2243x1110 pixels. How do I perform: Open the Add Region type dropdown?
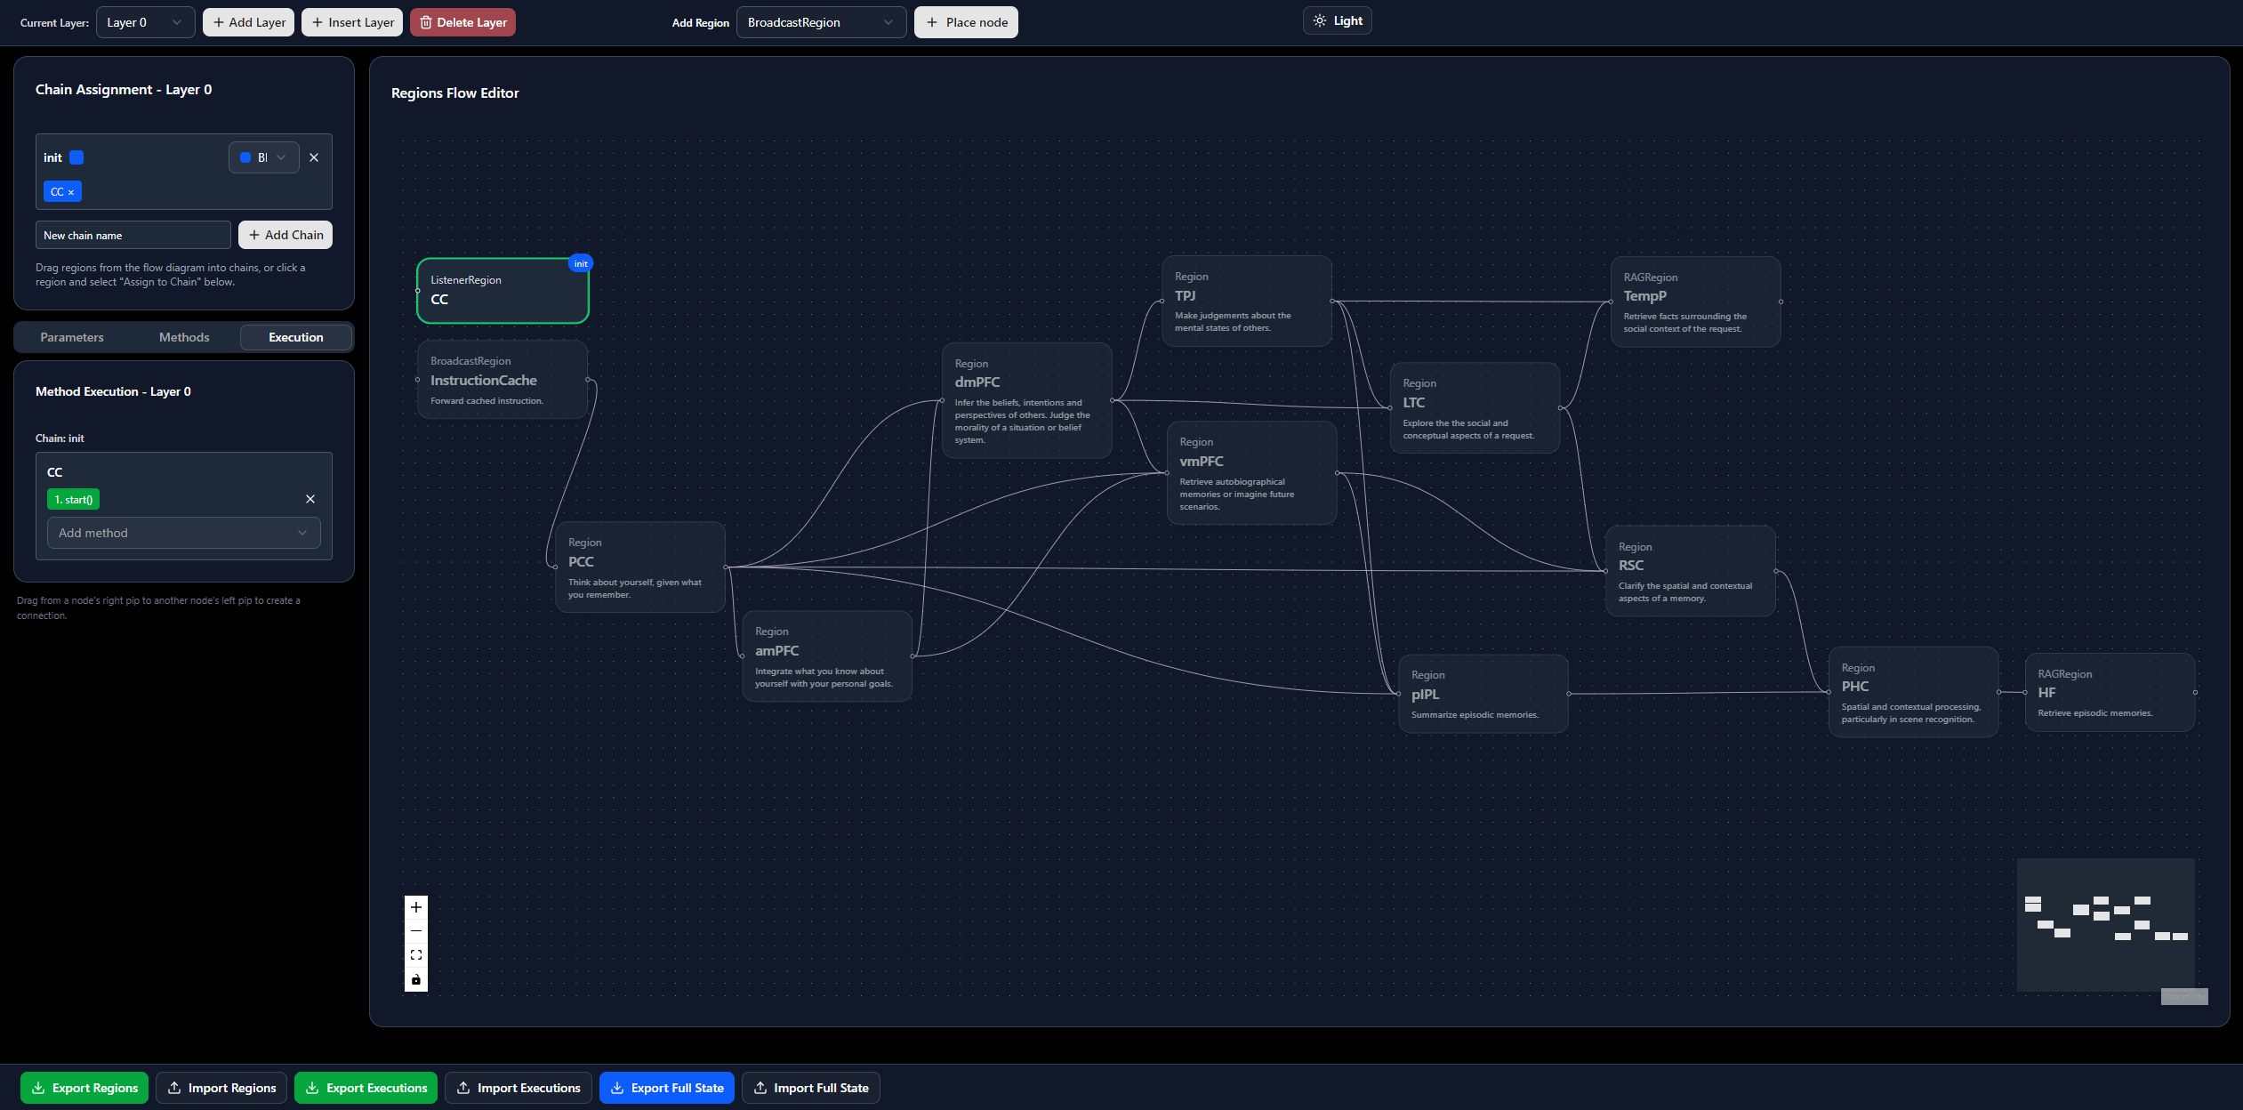pyautogui.click(x=821, y=22)
